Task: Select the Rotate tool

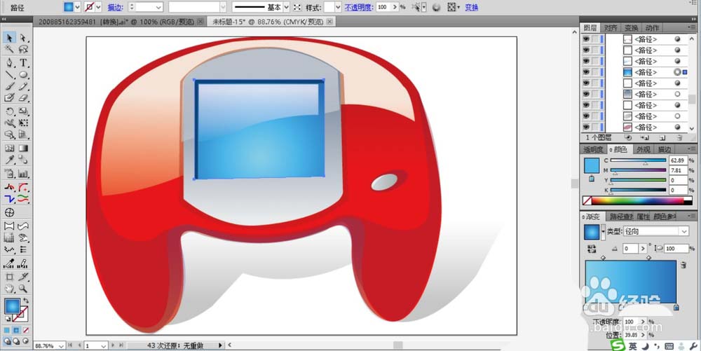Action: click(x=9, y=111)
